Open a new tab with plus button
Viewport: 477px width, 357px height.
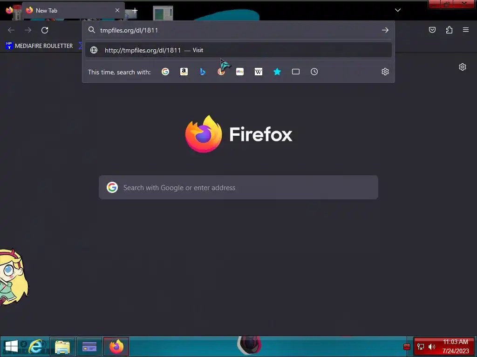tap(135, 11)
